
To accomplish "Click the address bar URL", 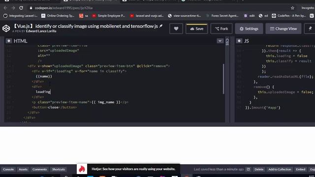I will tap(63, 8).
